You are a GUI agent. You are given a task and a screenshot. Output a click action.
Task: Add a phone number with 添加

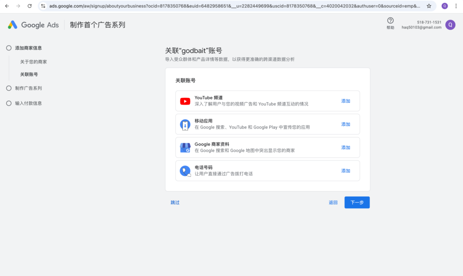click(345, 171)
